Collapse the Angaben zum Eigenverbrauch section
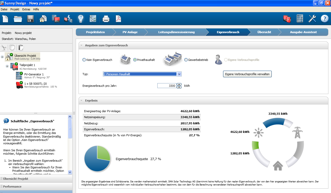The height and width of the screenshot is (193, 331). 81,45
